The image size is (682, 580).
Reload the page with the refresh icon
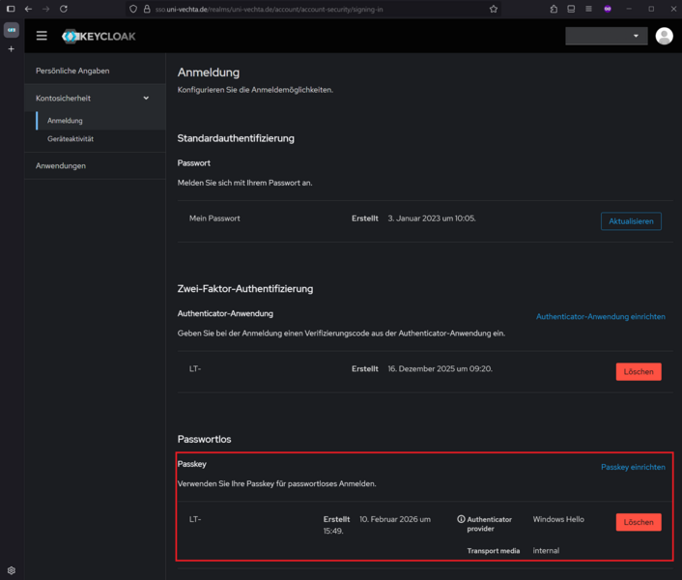tap(64, 9)
